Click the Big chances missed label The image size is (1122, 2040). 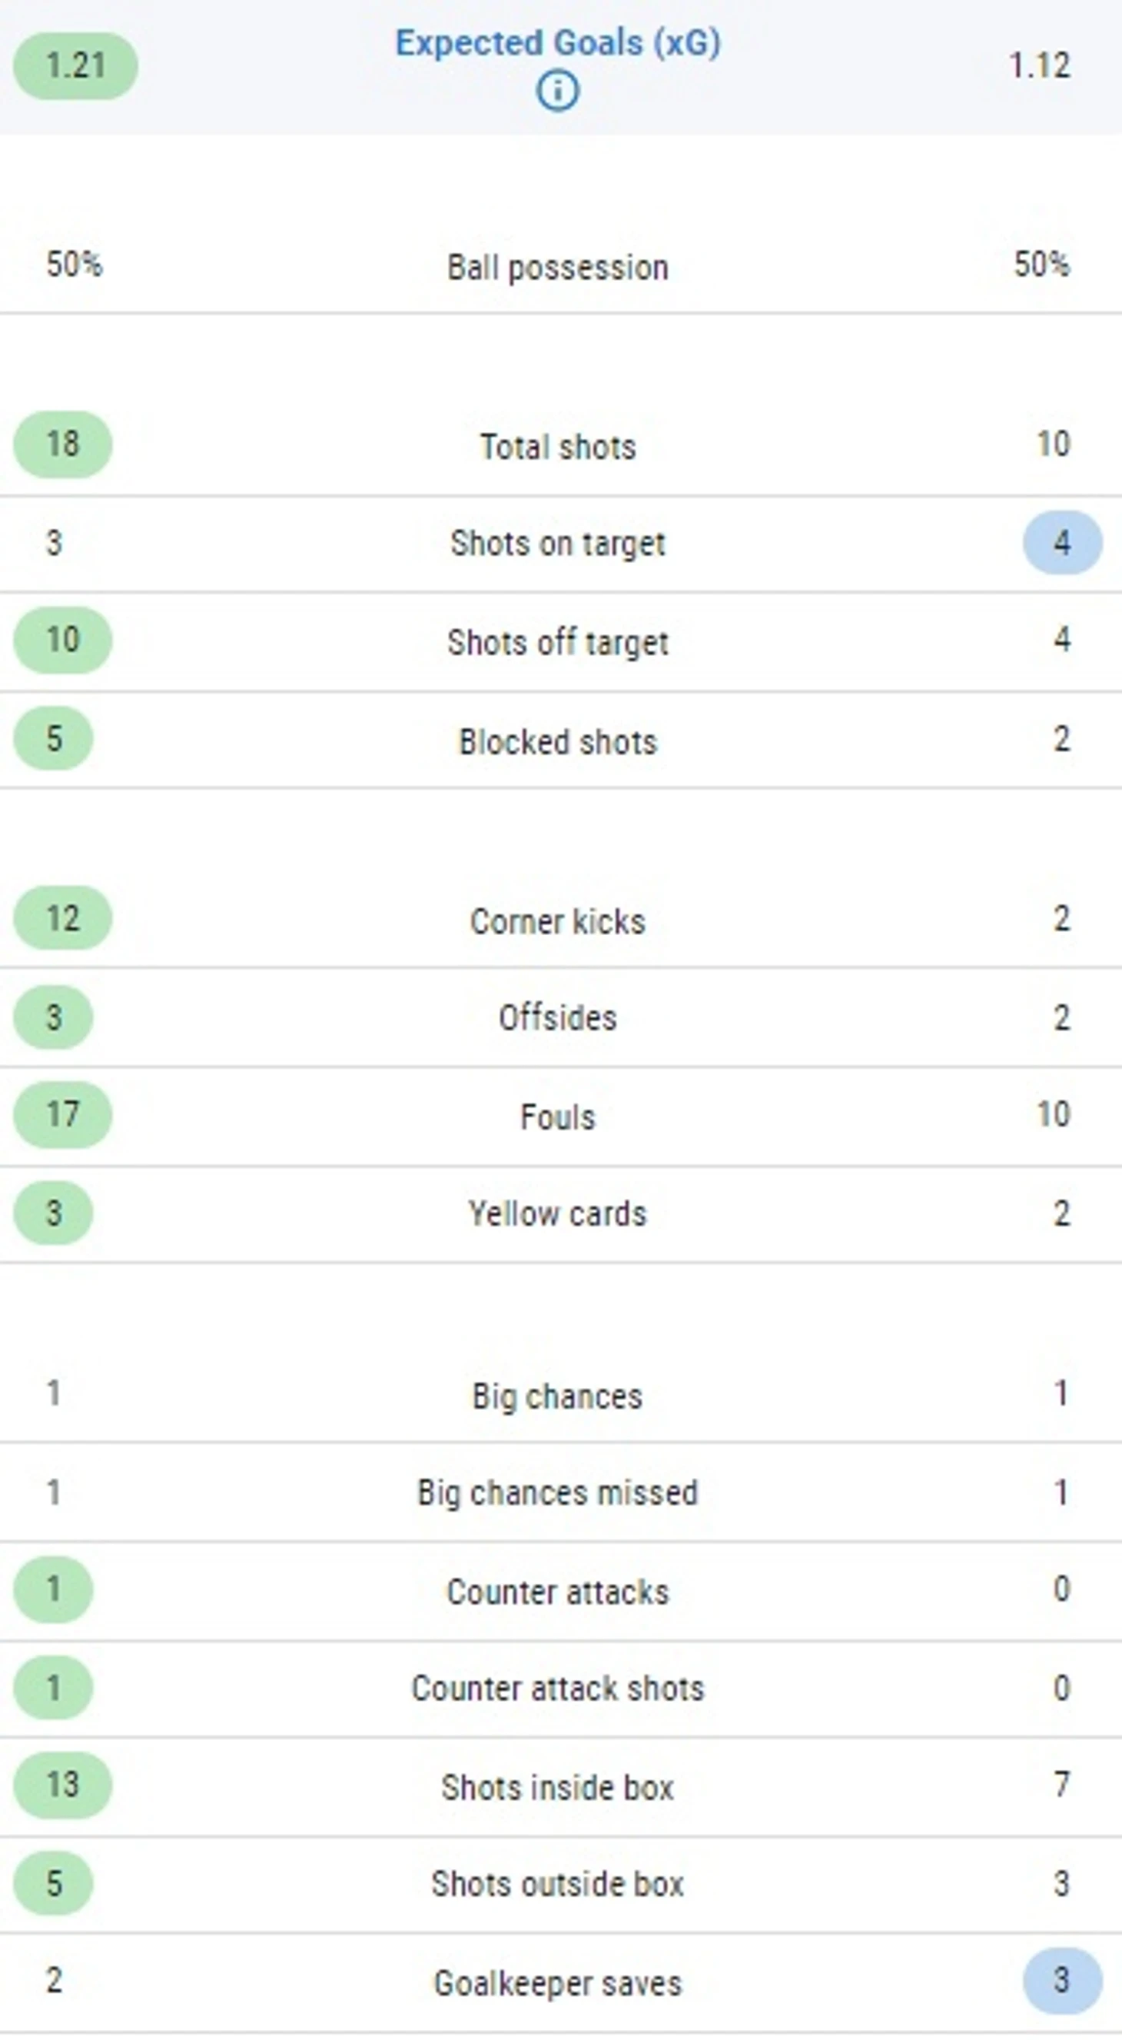(x=558, y=1493)
